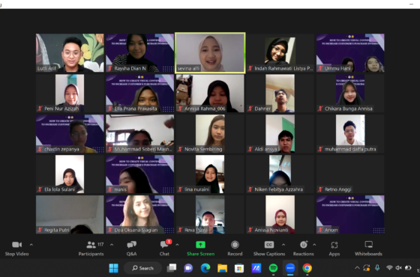Select nunis's video tile

tap(139, 174)
